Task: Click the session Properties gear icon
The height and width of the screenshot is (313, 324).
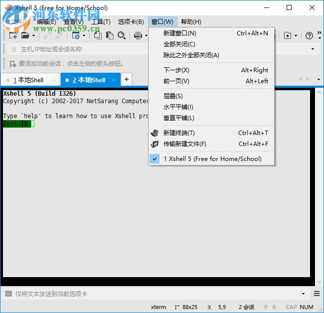Action: coord(76,35)
